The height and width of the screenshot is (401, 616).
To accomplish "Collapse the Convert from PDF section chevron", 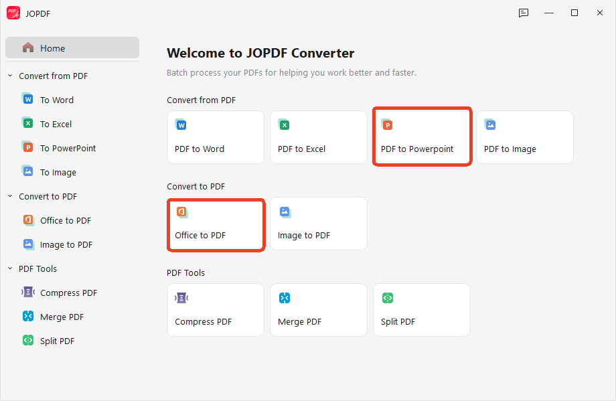I will [x=10, y=76].
